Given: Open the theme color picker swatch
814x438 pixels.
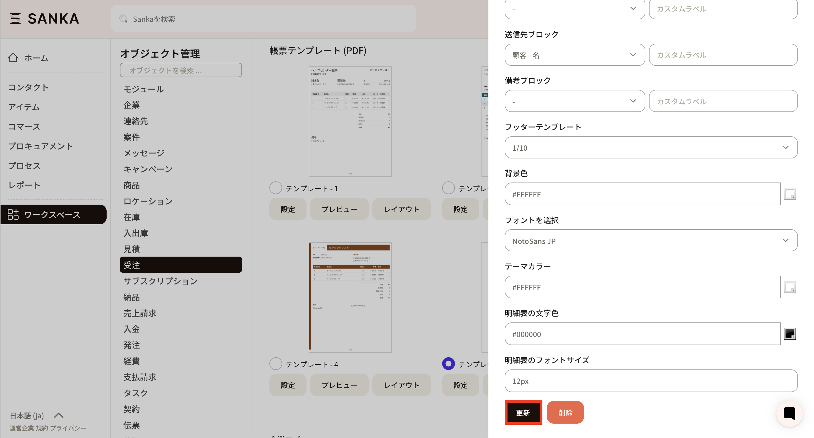Looking at the screenshot, I should point(789,287).
